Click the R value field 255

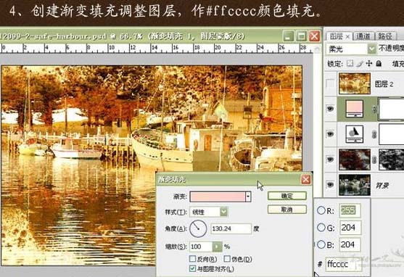(350, 210)
